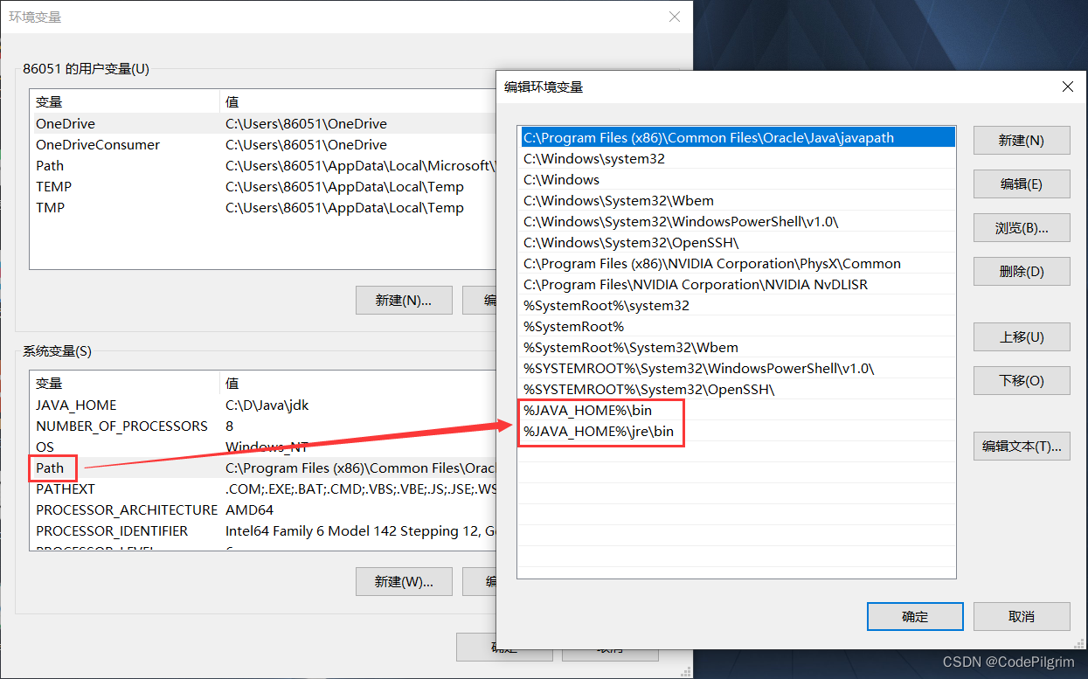Viewport: 1088px width, 679px height.
Task: Select the %SystemRoot%\System32\Wbem path entry
Action: click(612, 347)
